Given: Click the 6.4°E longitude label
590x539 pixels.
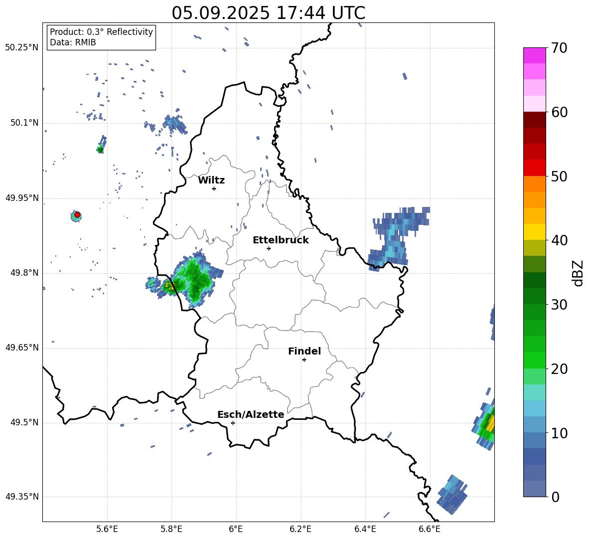Looking at the screenshot, I should pyautogui.click(x=365, y=529).
